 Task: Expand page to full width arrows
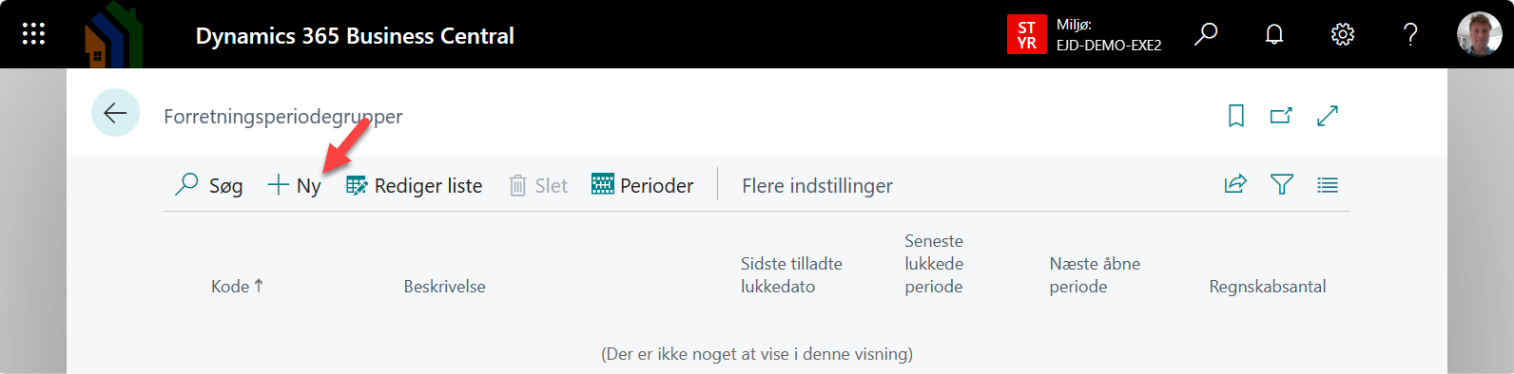tap(1328, 116)
